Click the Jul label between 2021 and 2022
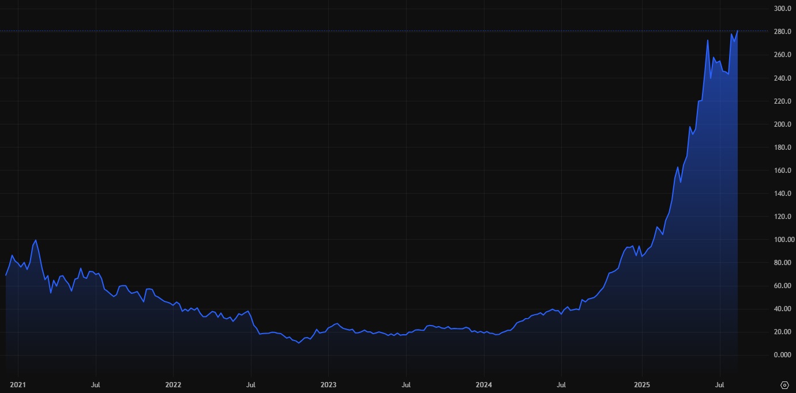Screen dimensions: 796x393 96,384
